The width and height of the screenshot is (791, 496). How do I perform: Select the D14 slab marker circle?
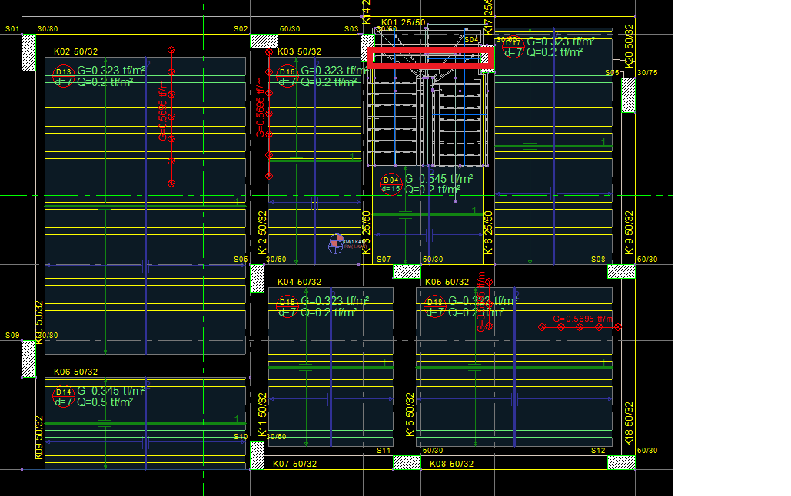pyautogui.click(x=63, y=395)
